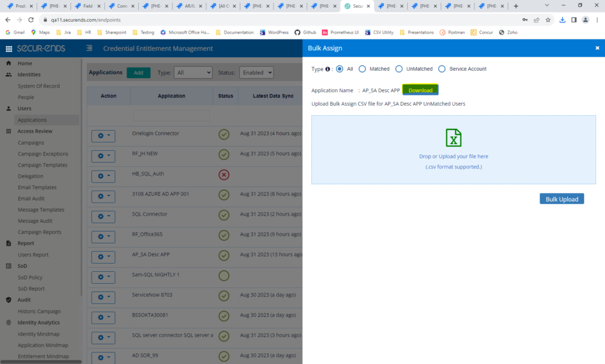This screenshot has height=364, width=605.
Task: Go back with browser arrow
Action: click(x=8, y=19)
